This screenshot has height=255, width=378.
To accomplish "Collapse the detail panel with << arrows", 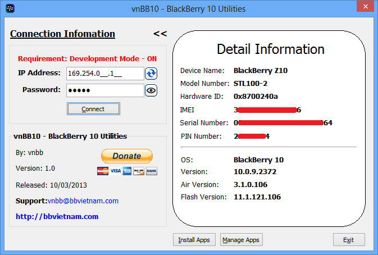I will pos(160,34).
